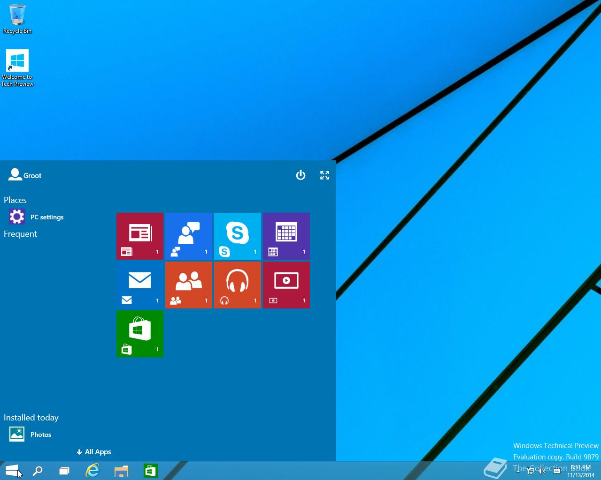Open the Store tile in Start menu

[140, 334]
